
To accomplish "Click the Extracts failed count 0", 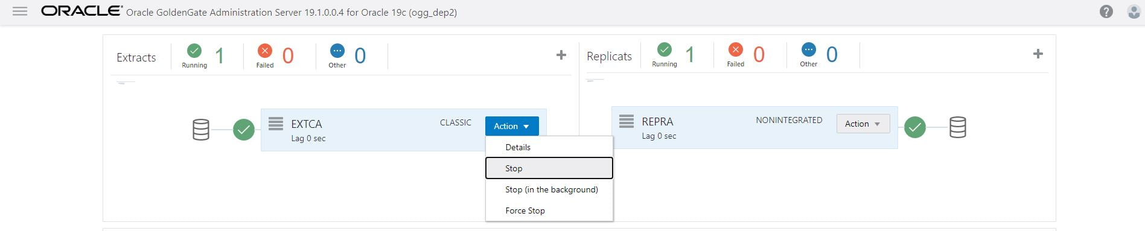I will (x=288, y=55).
